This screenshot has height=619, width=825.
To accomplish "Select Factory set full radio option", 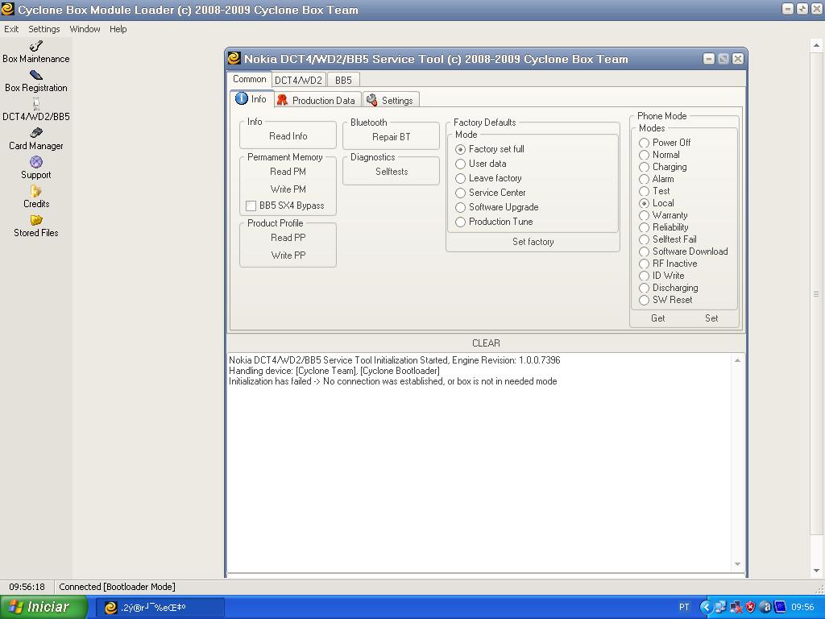I will (x=460, y=149).
